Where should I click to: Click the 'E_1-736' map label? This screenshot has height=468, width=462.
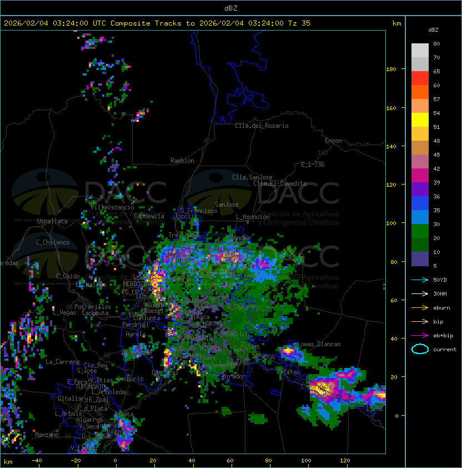point(313,165)
